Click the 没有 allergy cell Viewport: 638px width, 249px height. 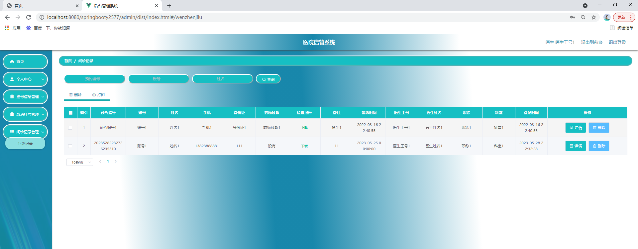pyautogui.click(x=272, y=146)
